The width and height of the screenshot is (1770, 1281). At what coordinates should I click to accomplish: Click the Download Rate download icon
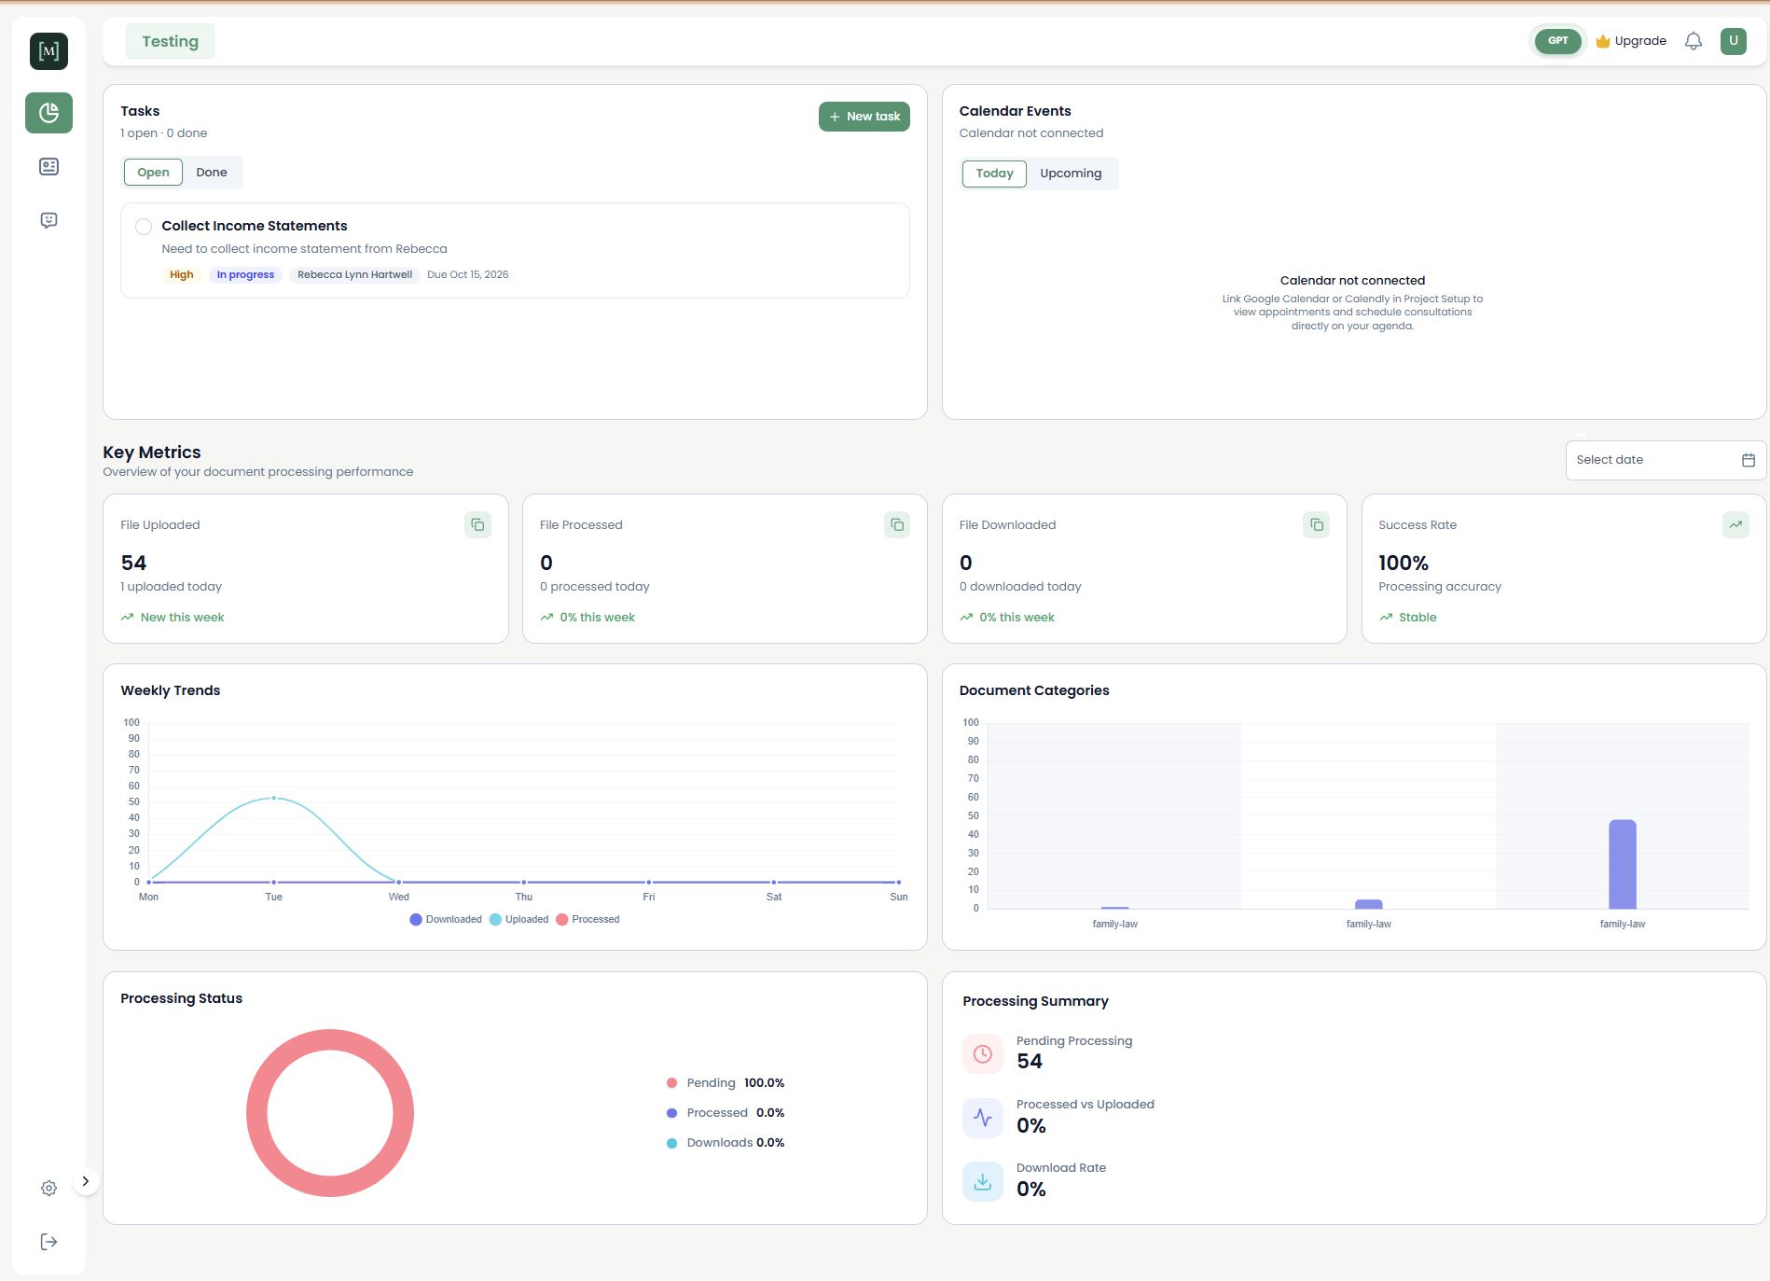click(983, 1181)
